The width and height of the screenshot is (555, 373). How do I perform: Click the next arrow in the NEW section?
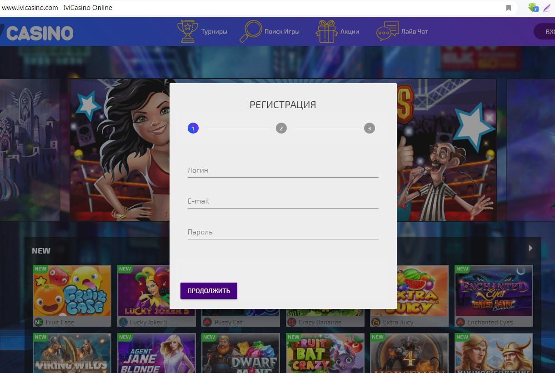(530, 248)
